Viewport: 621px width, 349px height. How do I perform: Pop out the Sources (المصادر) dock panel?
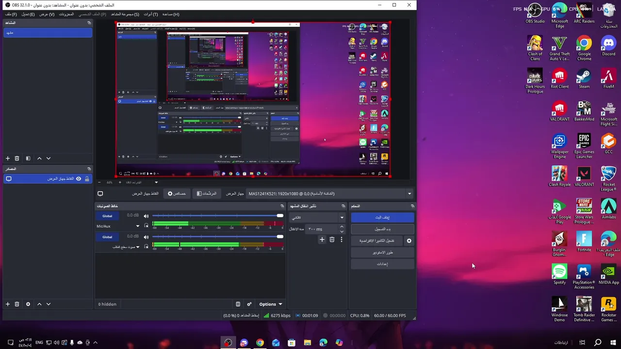pyautogui.click(x=89, y=169)
